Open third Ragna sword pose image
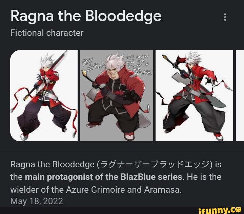This screenshot has width=244, height=214. tap(195, 96)
